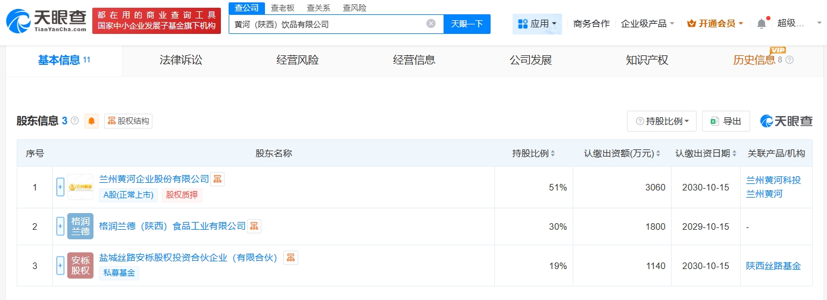Click the help question mark beside 股东信息
827x300 pixels.
pyautogui.click(x=75, y=121)
